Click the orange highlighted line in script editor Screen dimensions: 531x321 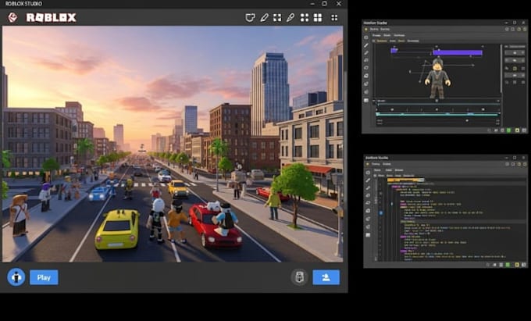click(406, 180)
